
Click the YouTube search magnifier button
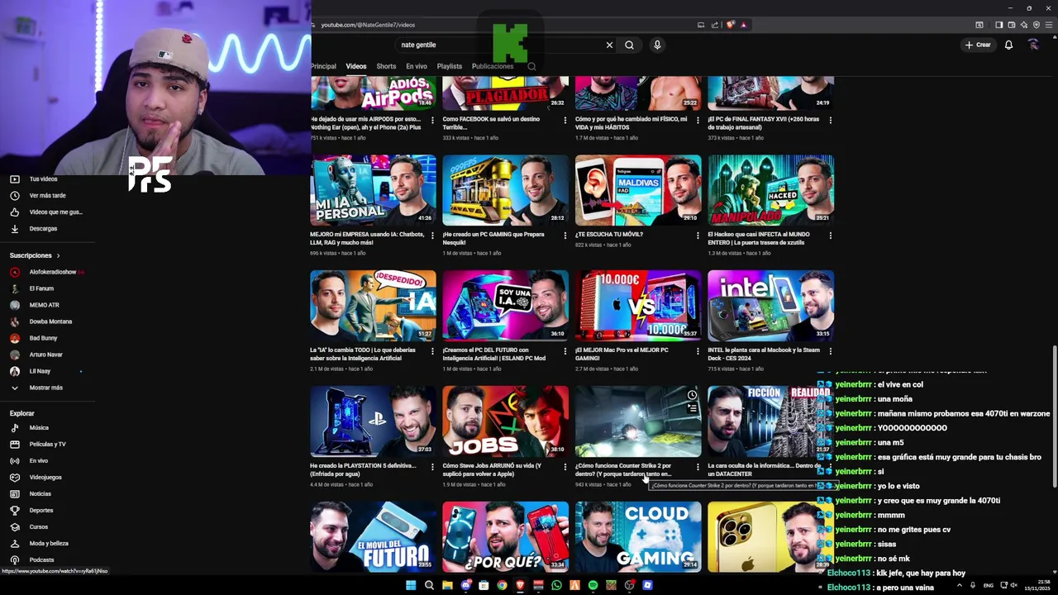click(x=629, y=45)
